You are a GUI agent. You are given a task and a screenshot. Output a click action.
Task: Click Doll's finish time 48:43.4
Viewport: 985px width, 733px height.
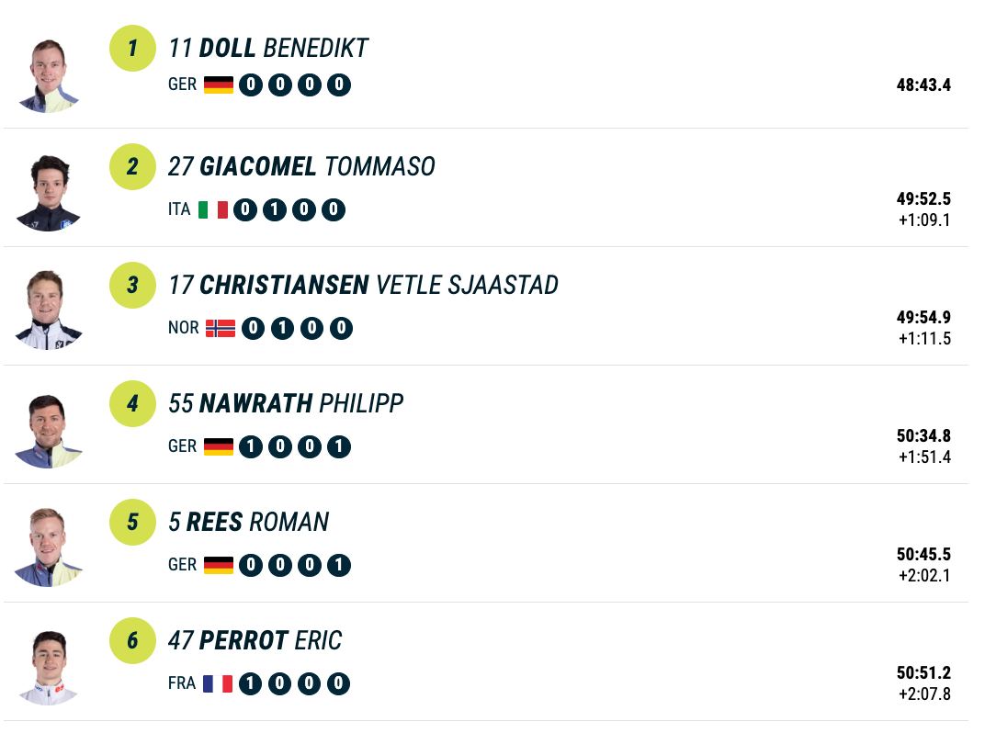pyautogui.click(x=923, y=85)
